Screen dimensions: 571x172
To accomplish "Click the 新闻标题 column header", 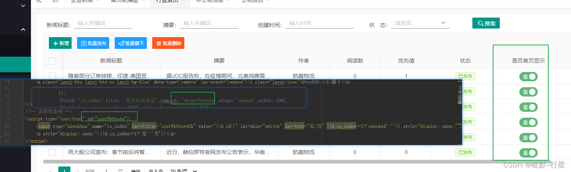I will click(111, 61).
